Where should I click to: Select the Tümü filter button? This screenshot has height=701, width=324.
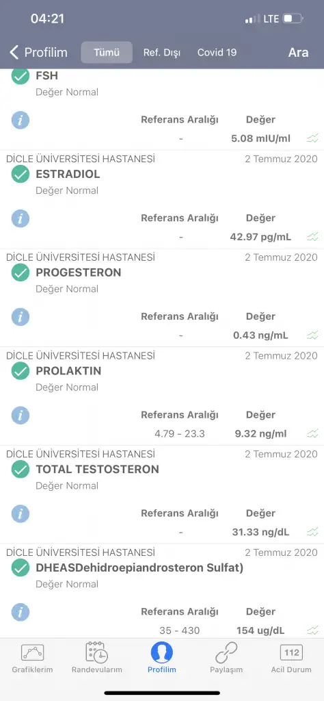click(x=107, y=52)
